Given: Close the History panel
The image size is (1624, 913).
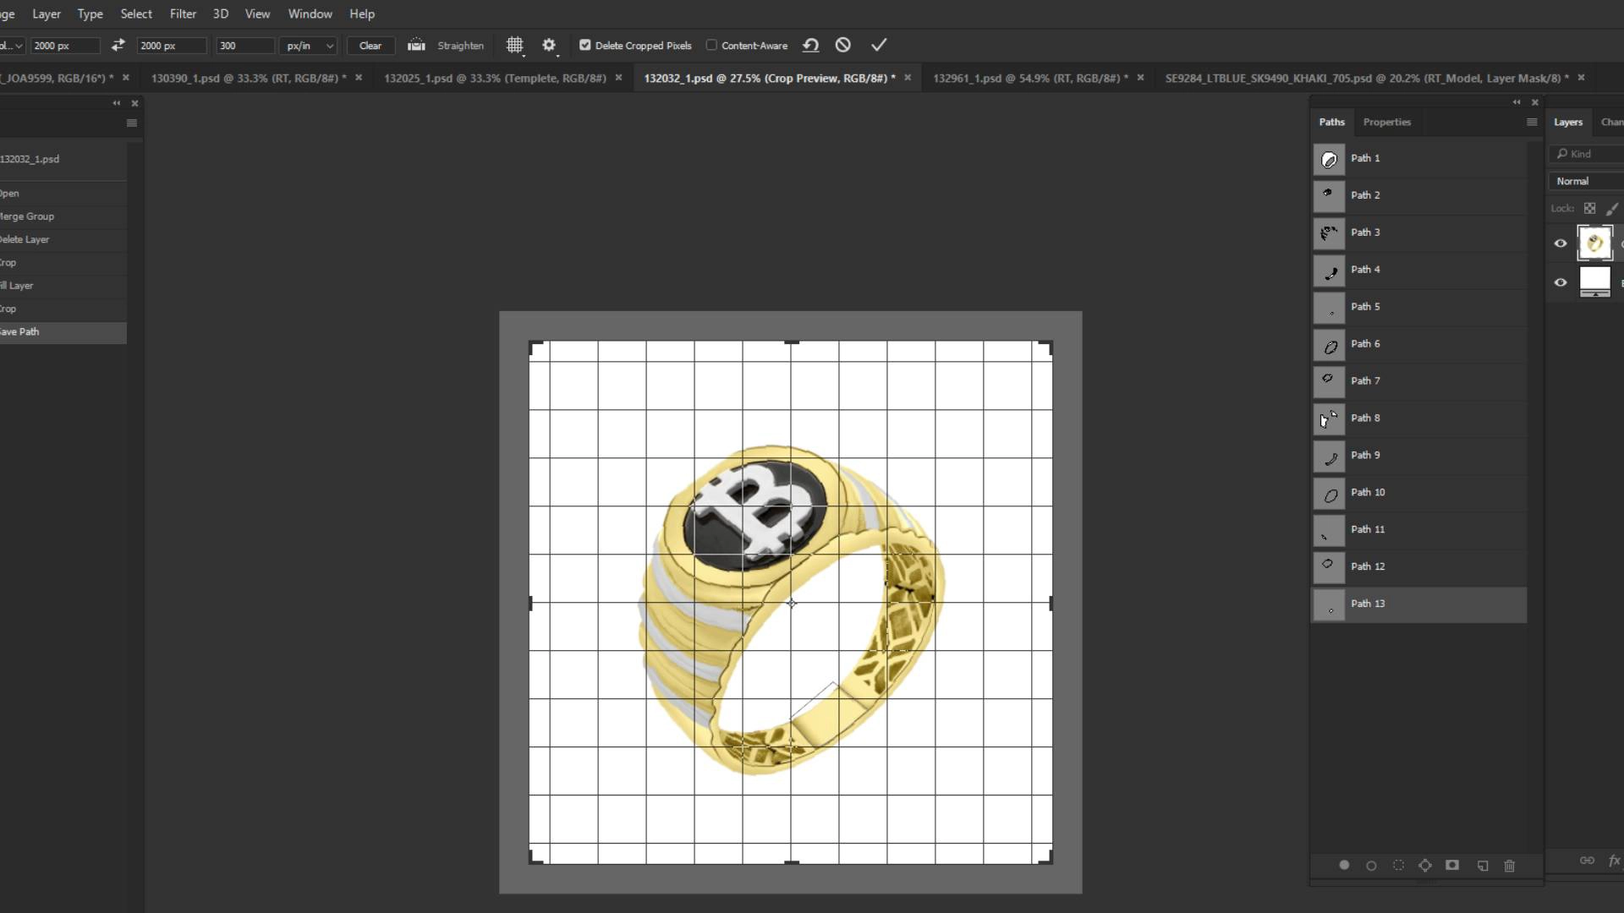Looking at the screenshot, I should (x=134, y=103).
